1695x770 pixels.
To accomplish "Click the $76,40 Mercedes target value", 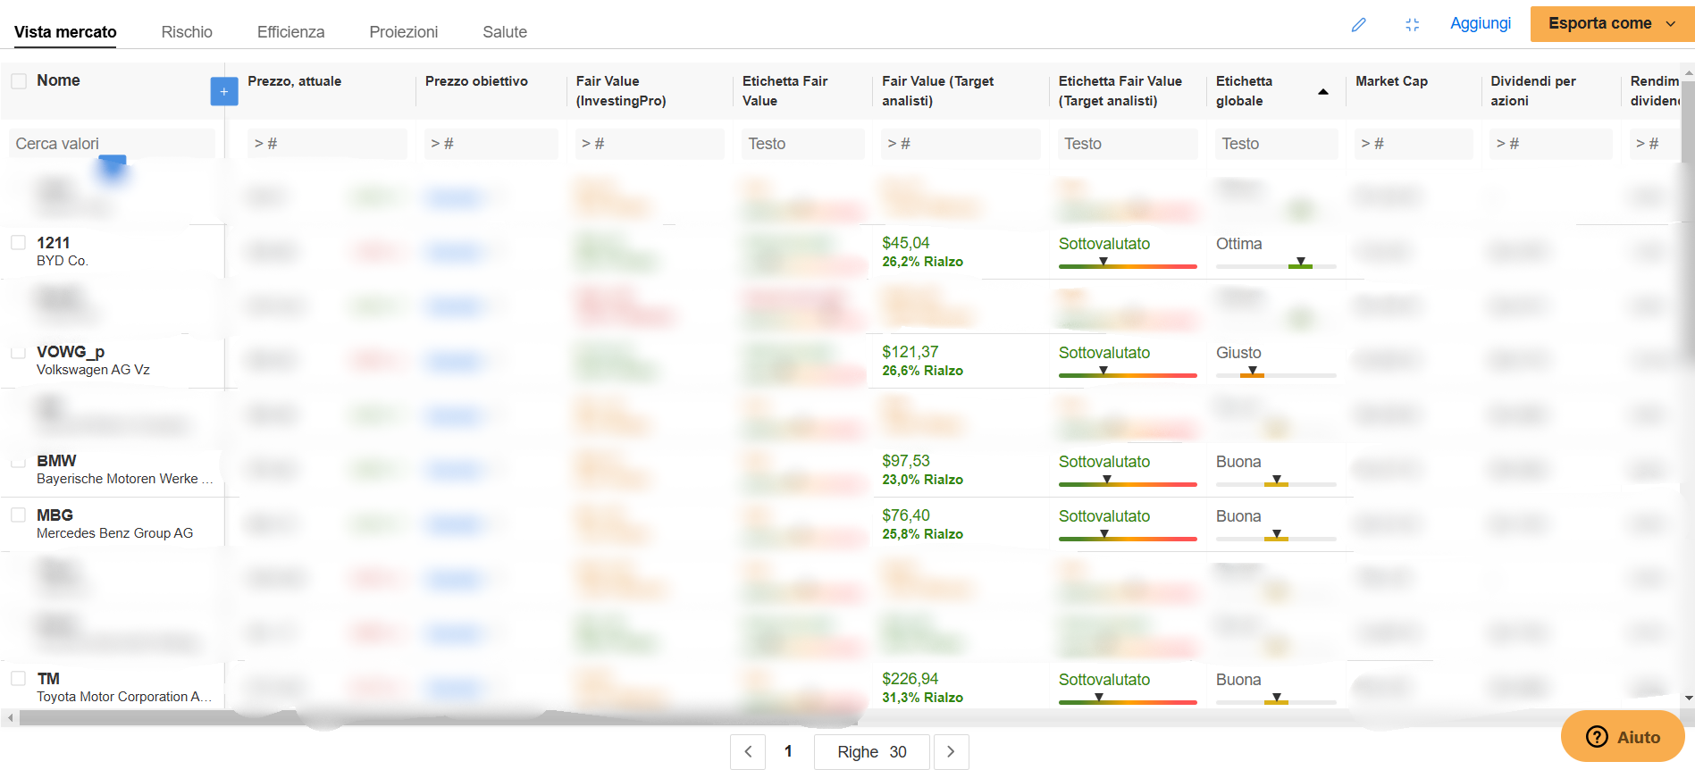I will 905,515.
